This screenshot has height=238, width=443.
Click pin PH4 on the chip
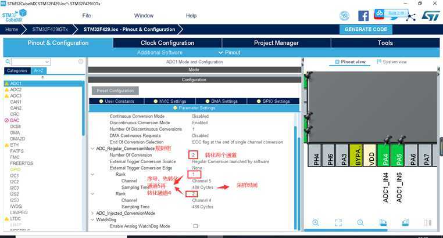pyautogui.click(x=315, y=156)
